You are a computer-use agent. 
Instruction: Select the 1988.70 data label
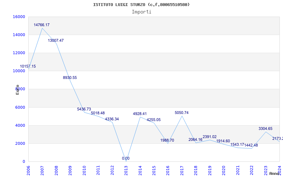167,140
